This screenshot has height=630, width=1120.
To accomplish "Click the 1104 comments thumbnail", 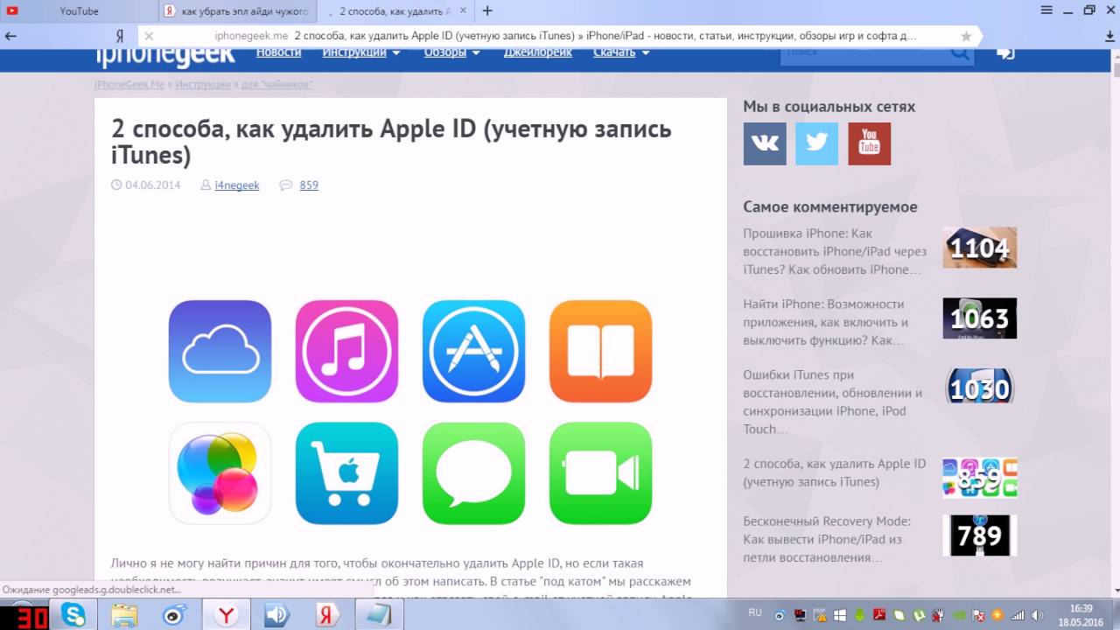I will (x=980, y=248).
